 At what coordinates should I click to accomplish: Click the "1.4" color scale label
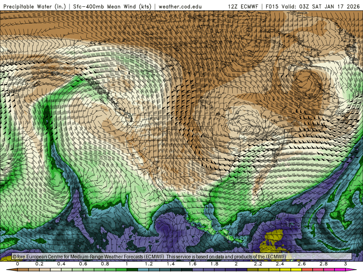pos(171,264)
